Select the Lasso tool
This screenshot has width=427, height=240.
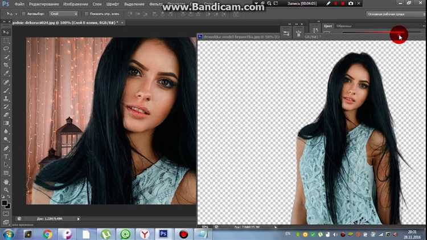(x=6, y=49)
